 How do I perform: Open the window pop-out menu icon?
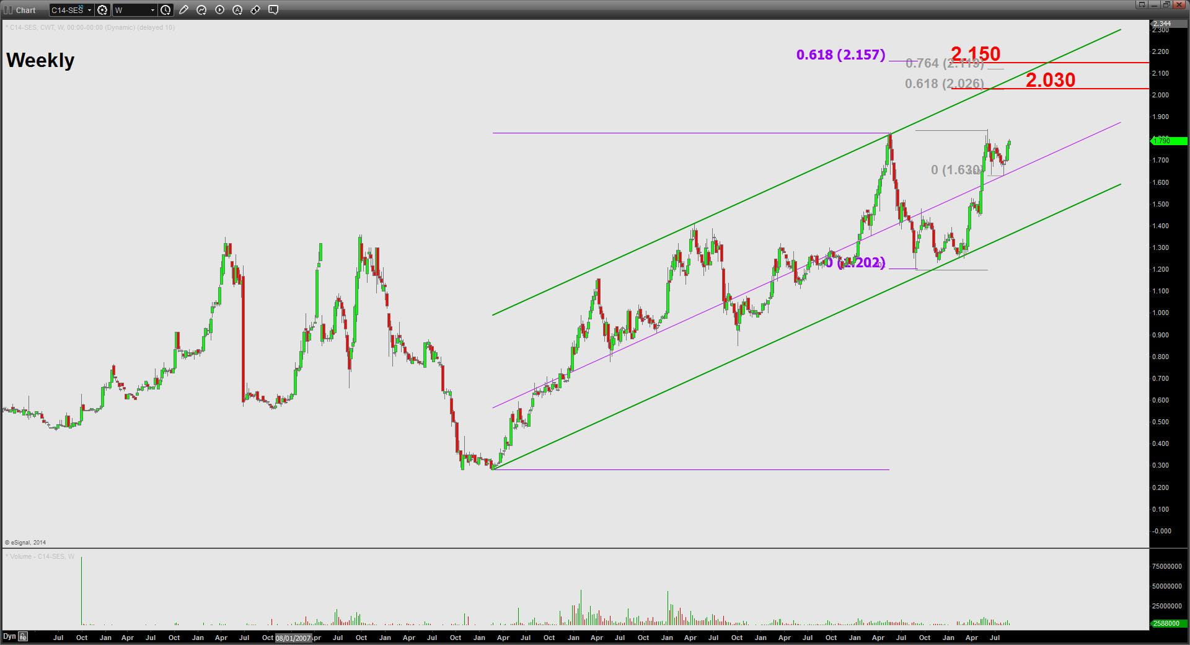point(1142,4)
